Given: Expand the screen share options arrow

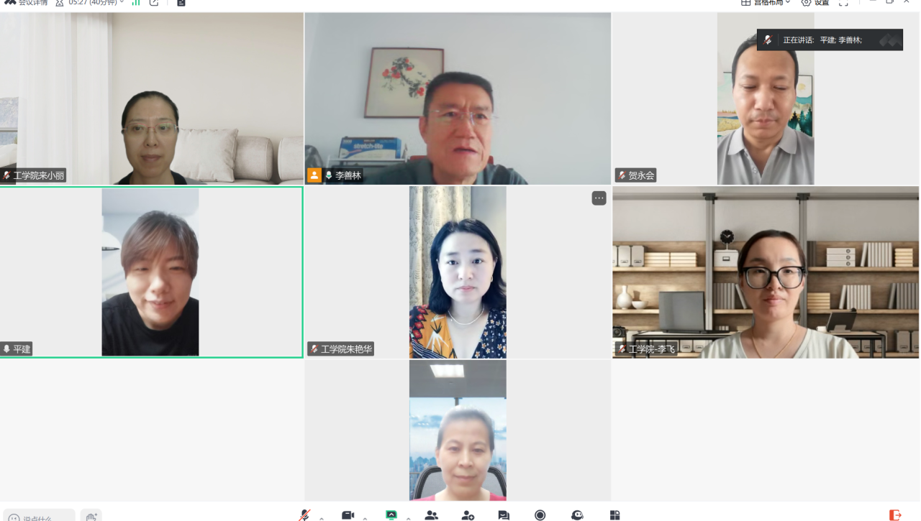Looking at the screenshot, I should pyautogui.click(x=408, y=517).
